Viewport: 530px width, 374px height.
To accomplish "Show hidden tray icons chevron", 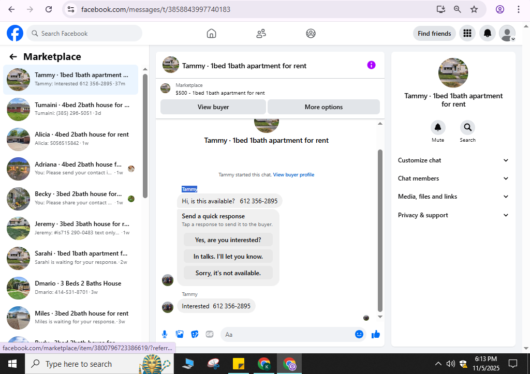I will (438, 364).
